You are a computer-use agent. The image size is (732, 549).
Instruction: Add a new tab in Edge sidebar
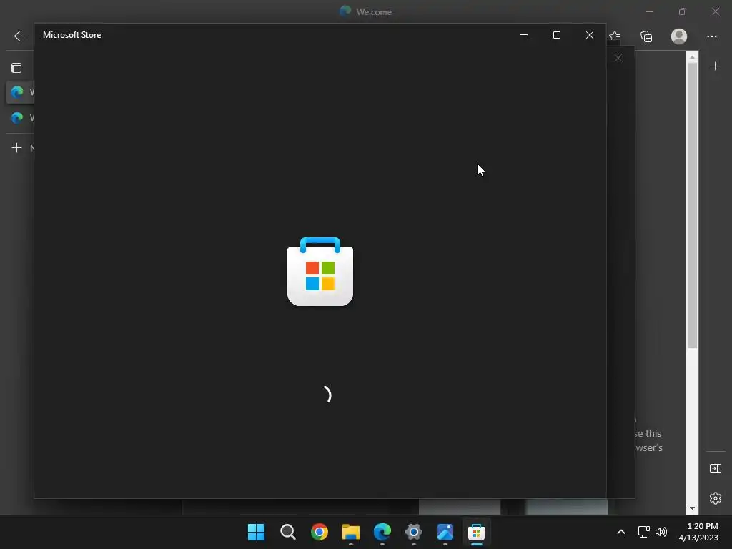(17, 148)
